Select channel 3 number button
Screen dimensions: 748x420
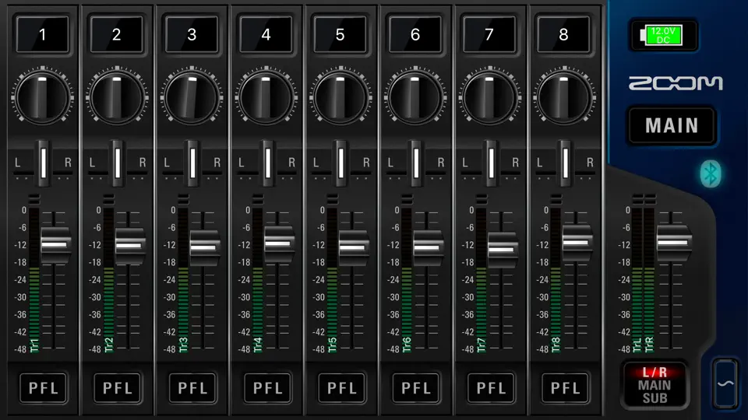tap(192, 34)
